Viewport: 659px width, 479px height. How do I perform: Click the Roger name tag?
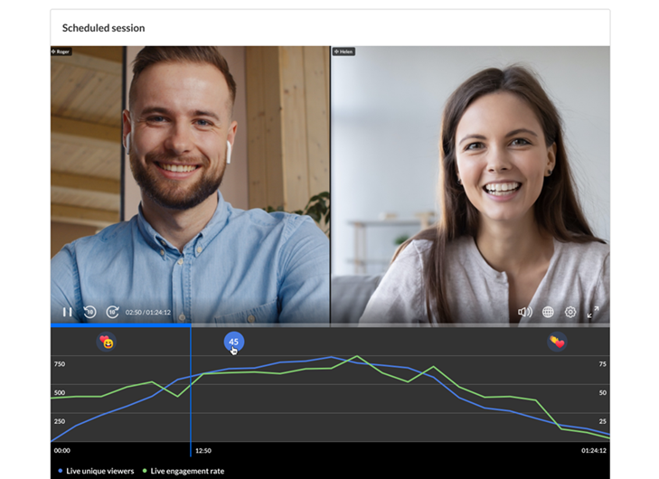tap(61, 52)
